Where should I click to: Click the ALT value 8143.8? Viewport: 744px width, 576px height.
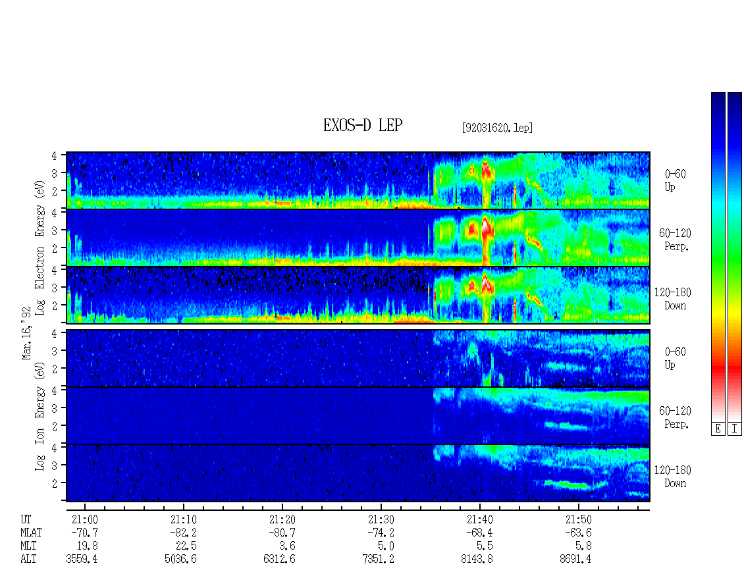[x=477, y=560]
